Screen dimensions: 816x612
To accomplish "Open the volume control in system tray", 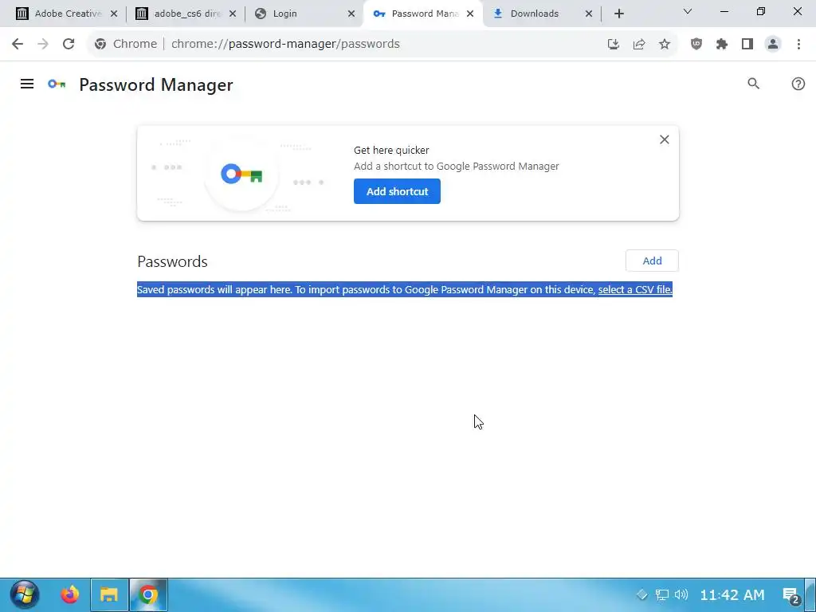I will pyautogui.click(x=681, y=594).
